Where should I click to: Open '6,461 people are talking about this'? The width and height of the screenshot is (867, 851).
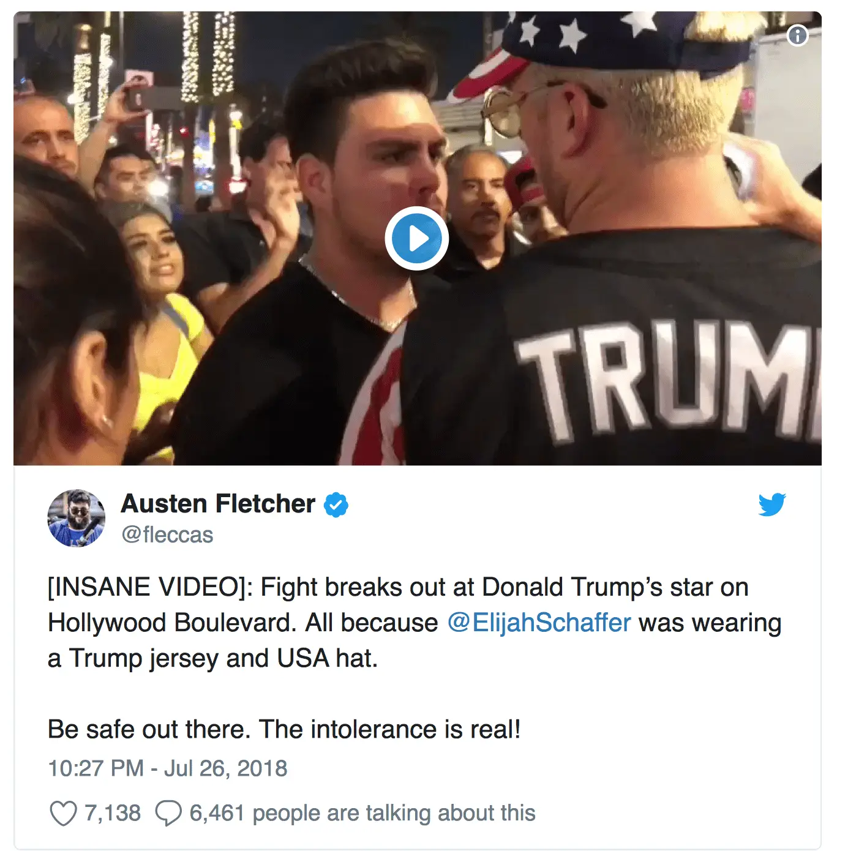click(362, 813)
